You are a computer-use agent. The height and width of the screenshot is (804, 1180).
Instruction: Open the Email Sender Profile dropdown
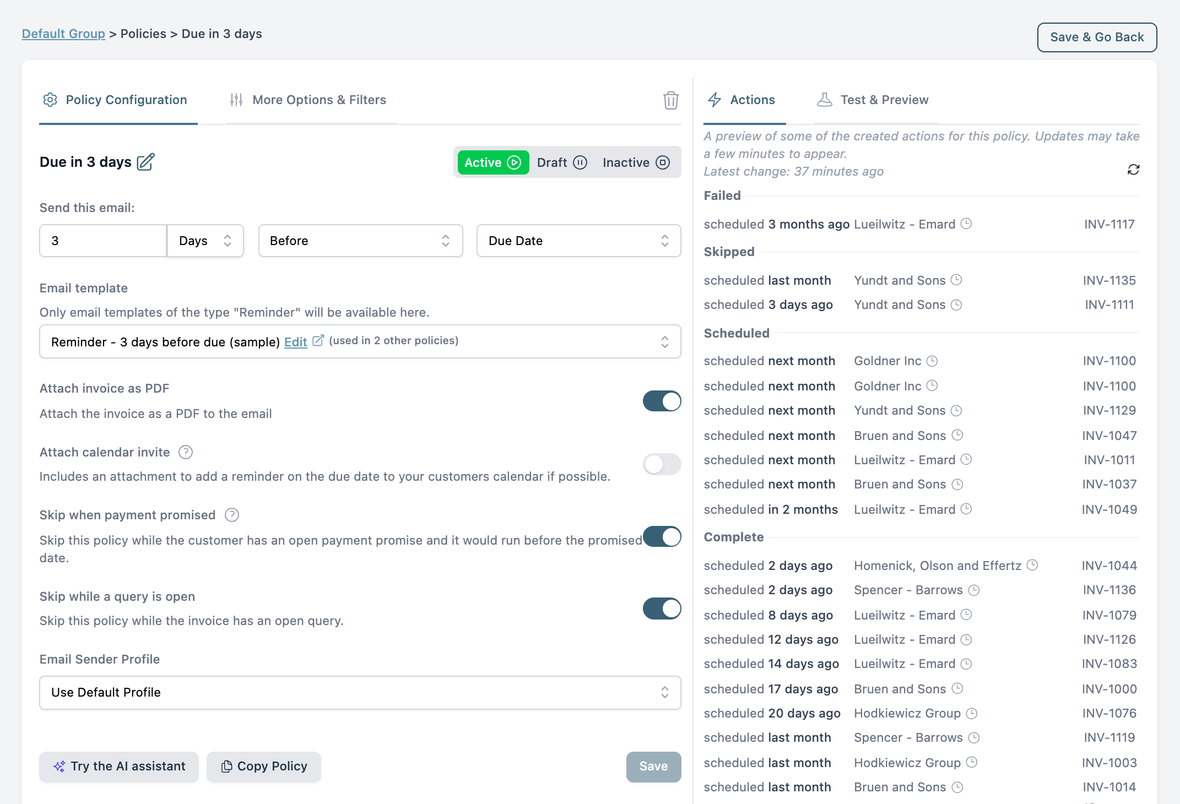tap(360, 692)
